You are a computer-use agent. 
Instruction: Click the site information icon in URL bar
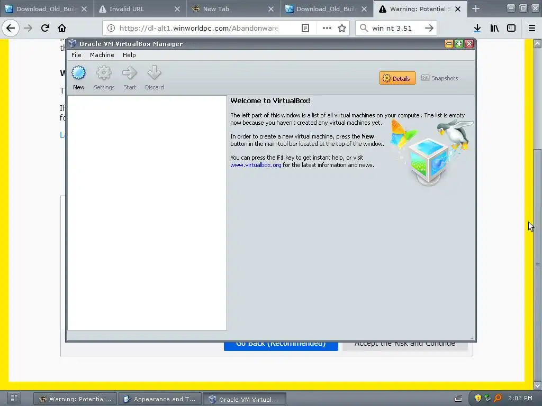[x=111, y=28]
